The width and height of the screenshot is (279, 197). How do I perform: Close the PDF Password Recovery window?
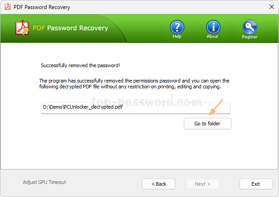coord(267,7)
